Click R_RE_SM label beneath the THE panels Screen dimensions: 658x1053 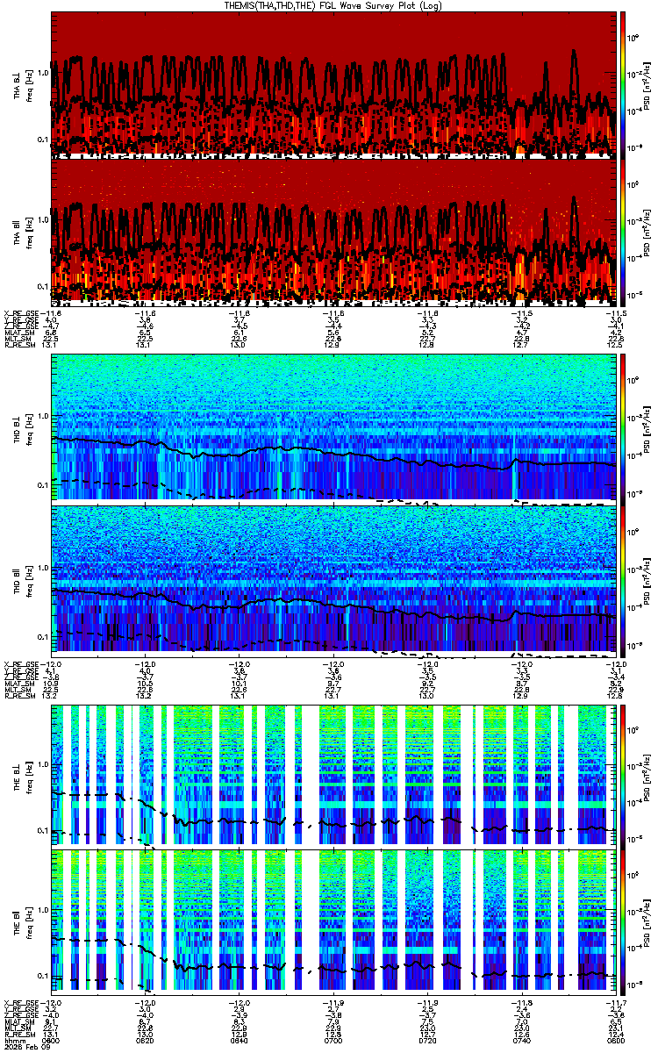pyautogui.click(x=19, y=1035)
